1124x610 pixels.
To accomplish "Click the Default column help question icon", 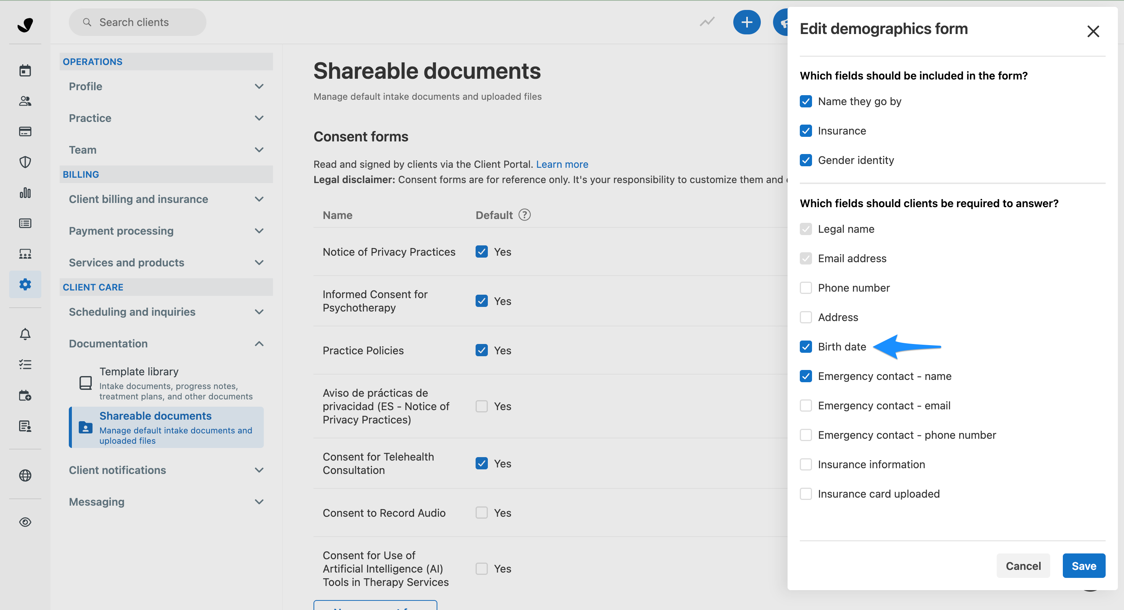I will pos(525,215).
